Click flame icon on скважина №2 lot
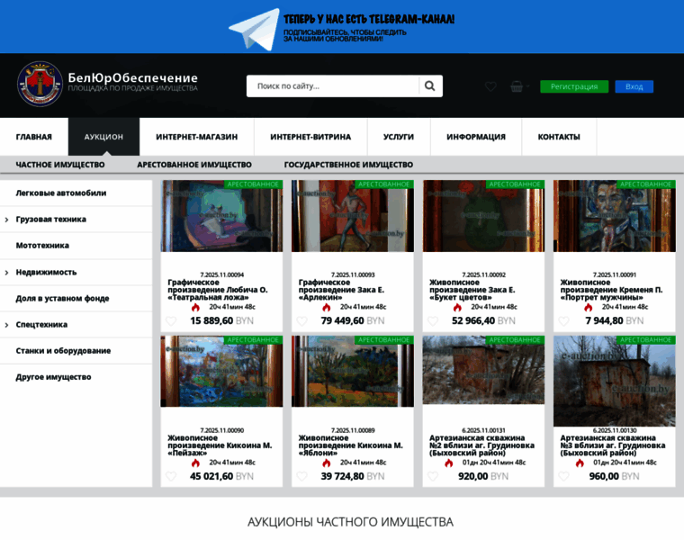 [449, 463]
